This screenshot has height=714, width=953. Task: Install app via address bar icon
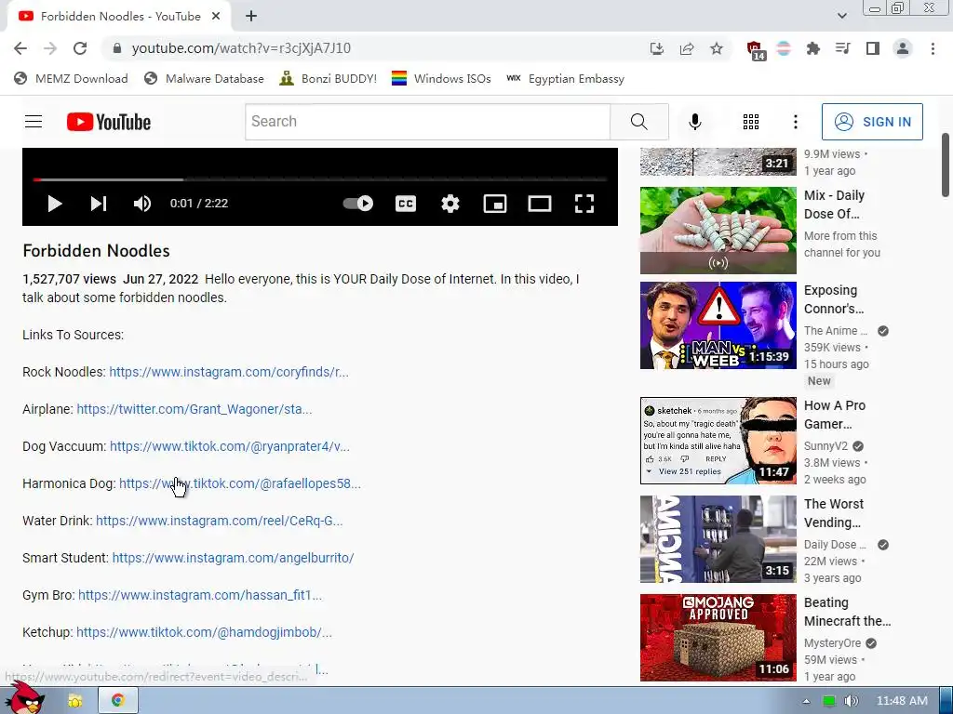coord(656,48)
